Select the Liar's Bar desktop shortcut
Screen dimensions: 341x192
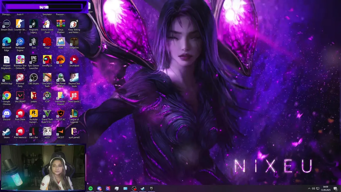pyautogui.click(x=34, y=133)
